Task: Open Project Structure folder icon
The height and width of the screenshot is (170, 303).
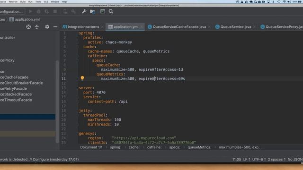Action: (x=92, y=11)
